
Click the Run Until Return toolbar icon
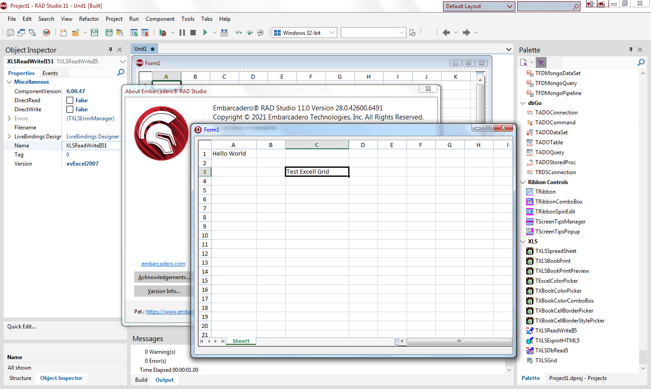tap(260, 33)
